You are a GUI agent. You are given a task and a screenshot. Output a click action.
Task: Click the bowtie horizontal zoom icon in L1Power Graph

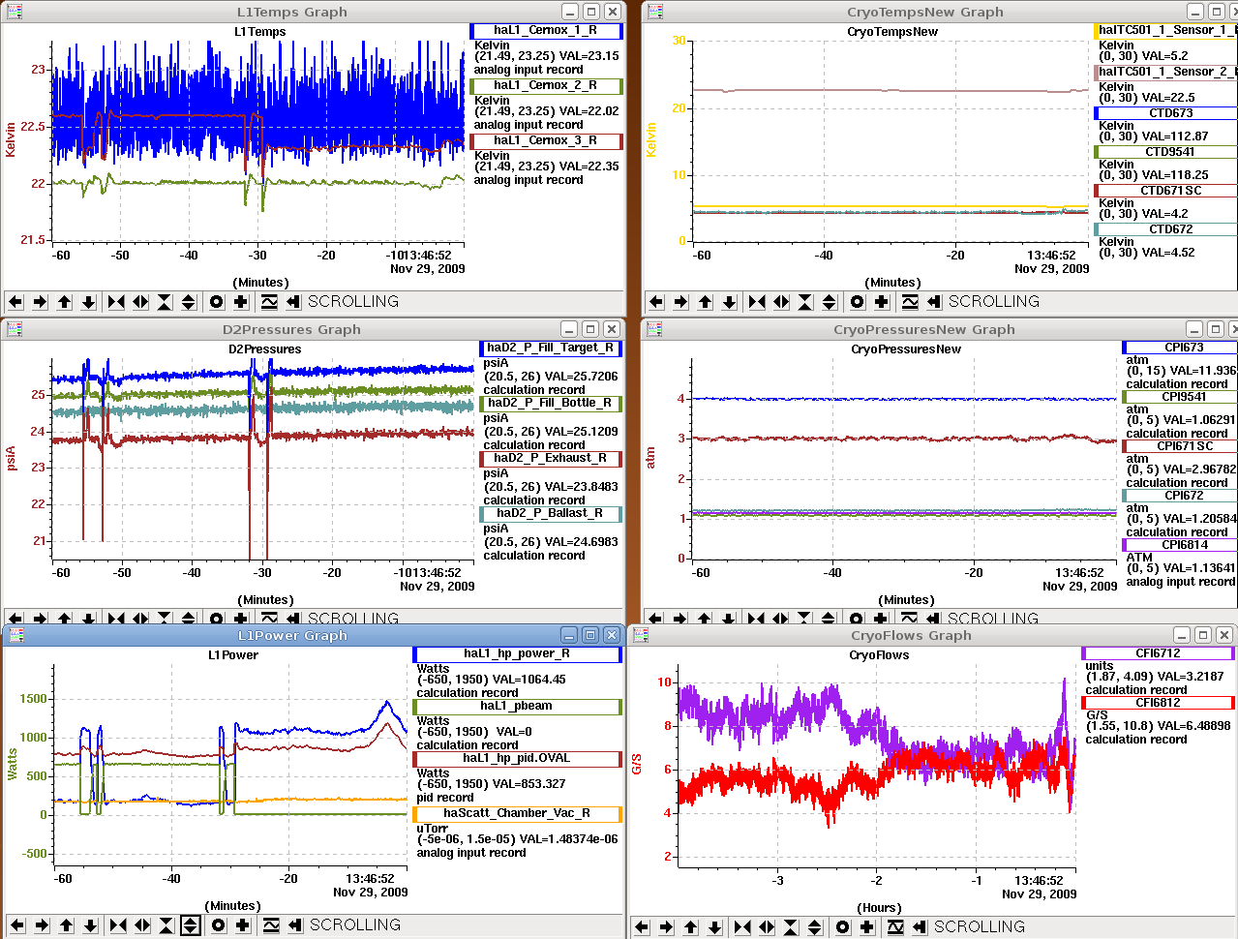119,925
